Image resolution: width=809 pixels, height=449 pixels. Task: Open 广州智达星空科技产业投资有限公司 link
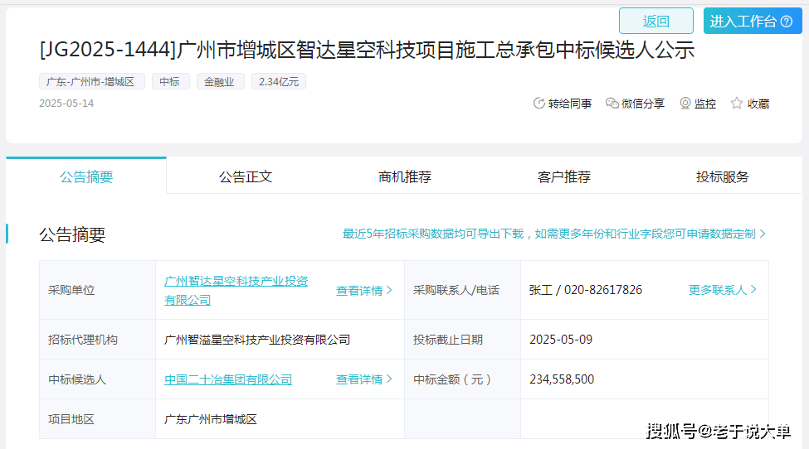coord(236,290)
